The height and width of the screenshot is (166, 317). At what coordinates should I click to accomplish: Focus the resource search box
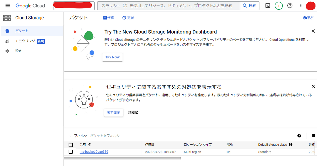coord(169,6)
